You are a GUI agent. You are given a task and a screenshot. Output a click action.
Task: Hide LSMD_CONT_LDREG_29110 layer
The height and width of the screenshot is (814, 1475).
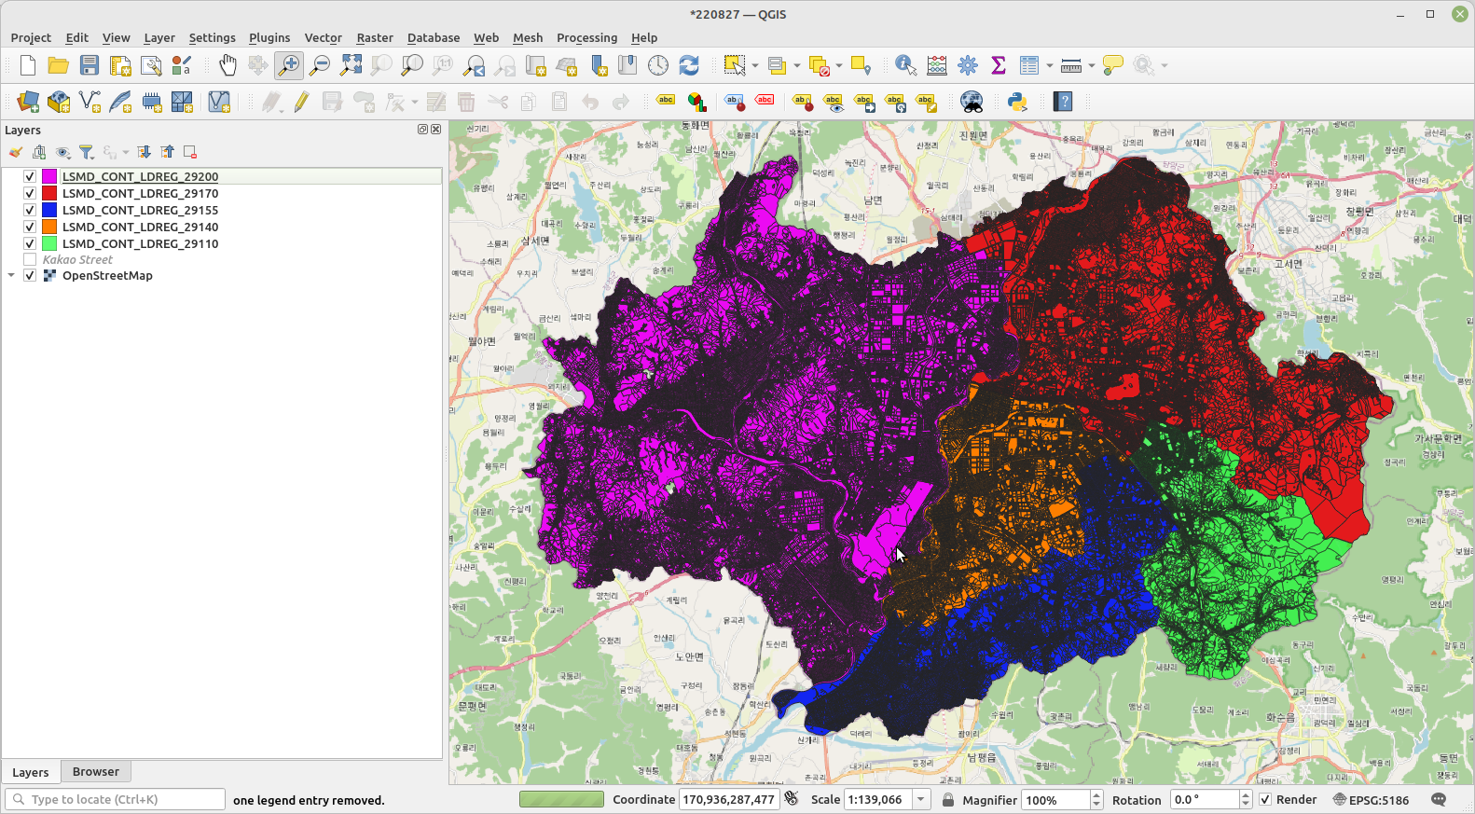point(30,243)
